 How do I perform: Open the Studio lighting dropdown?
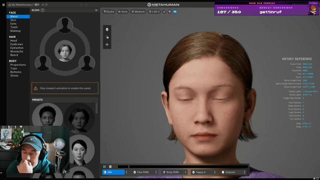[109, 11]
